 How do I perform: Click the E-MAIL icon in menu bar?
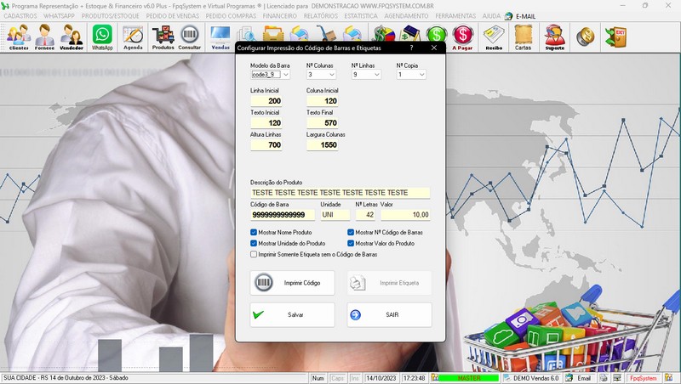click(x=508, y=16)
